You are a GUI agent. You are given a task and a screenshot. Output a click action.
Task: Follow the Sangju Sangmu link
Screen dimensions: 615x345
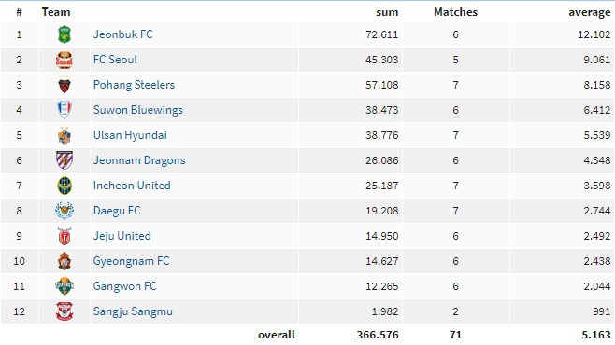click(x=133, y=311)
